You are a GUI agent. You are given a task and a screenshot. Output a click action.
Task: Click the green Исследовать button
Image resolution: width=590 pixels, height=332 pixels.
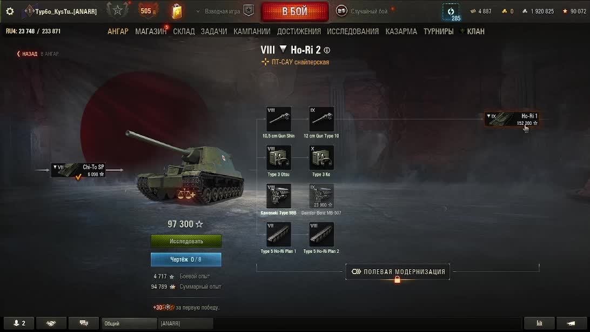(x=186, y=241)
